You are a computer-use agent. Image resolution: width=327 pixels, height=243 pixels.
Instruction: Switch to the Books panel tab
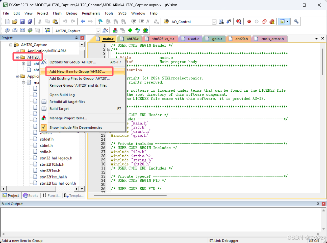pyautogui.click(x=31, y=196)
